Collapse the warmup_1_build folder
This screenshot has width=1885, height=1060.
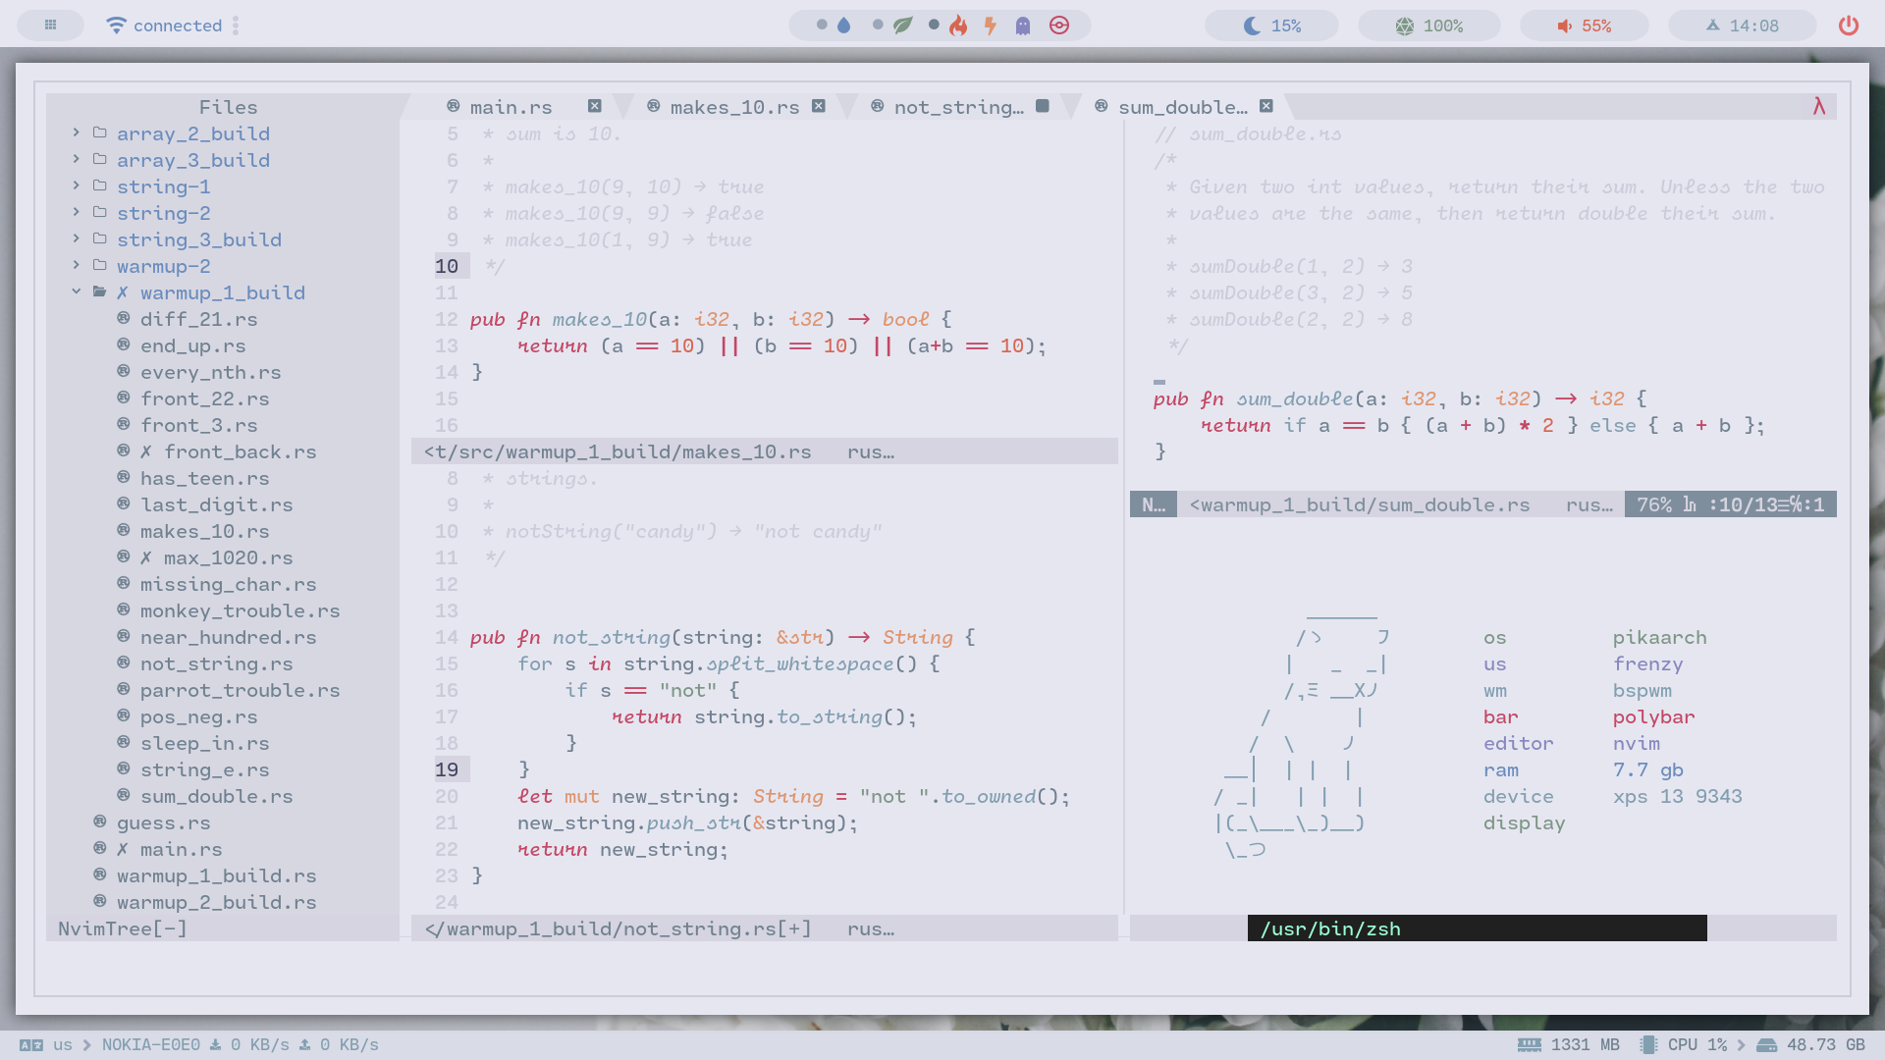click(x=222, y=292)
